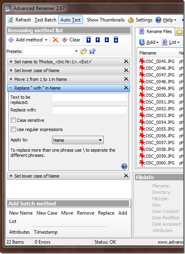Move method up one position icon
The width and height of the screenshot is (185, 254).
click(98, 40)
